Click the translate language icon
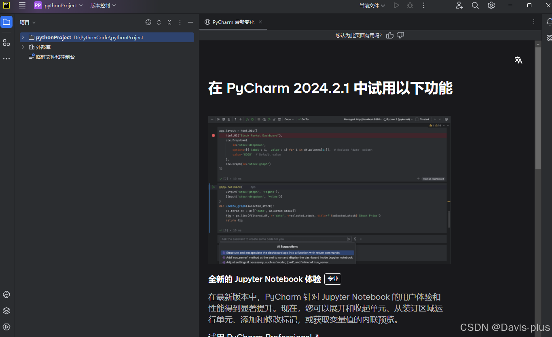The image size is (552, 337). 518,60
